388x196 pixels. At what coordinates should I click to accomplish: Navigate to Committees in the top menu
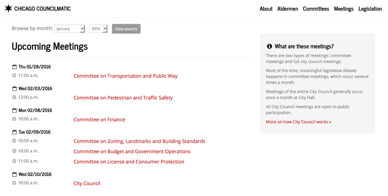point(316,9)
